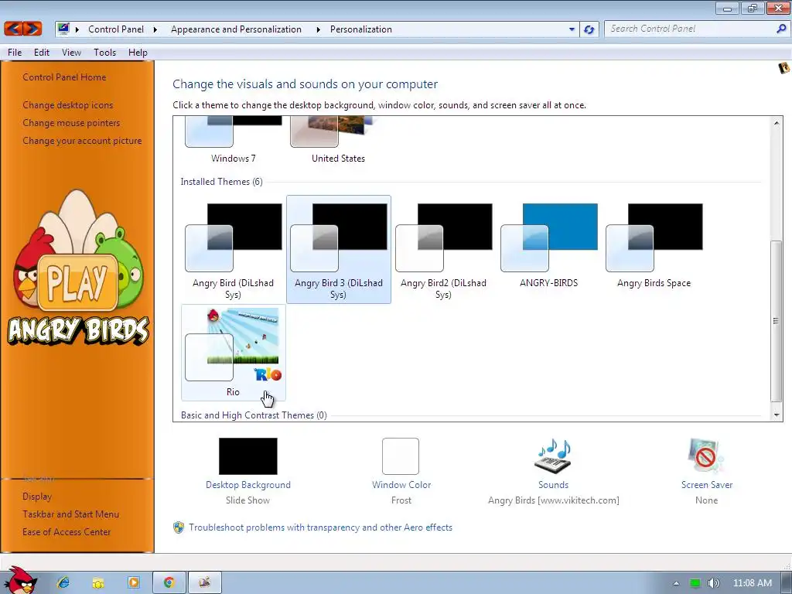Open Windows Media Player in taskbar
The height and width of the screenshot is (594, 792).
point(133,583)
